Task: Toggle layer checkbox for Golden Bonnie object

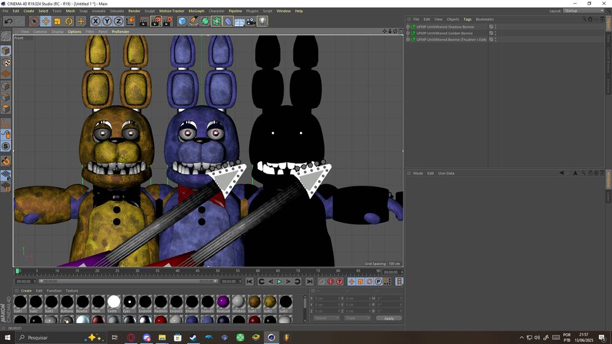Action: (491, 33)
